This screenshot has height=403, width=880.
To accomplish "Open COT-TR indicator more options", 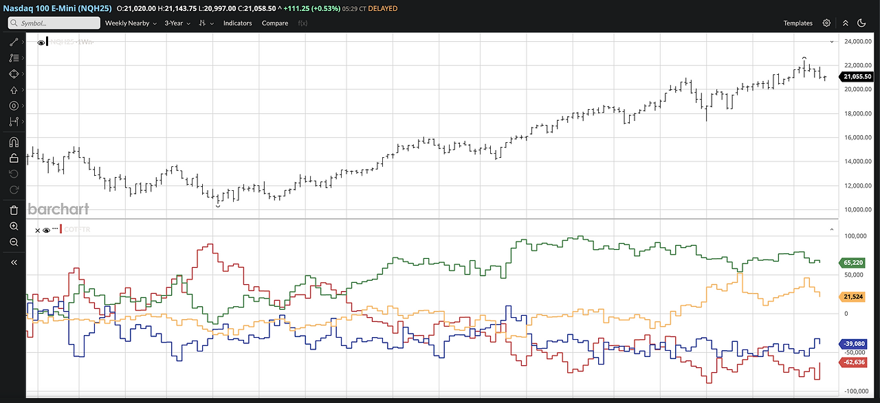I will tap(55, 229).
